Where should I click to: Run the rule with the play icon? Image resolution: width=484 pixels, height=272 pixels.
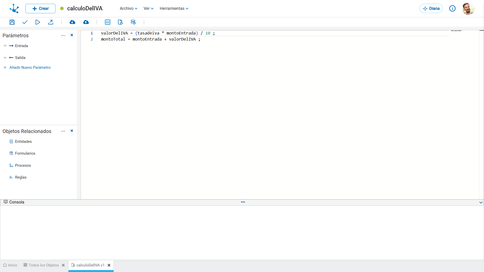[x=38, y=22]
